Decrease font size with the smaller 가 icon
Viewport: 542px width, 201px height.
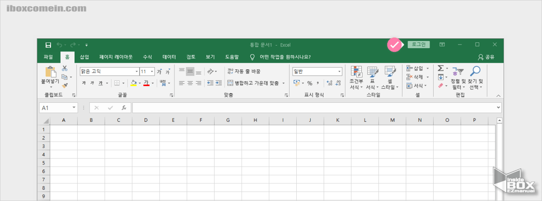click(x=168, y=72)
